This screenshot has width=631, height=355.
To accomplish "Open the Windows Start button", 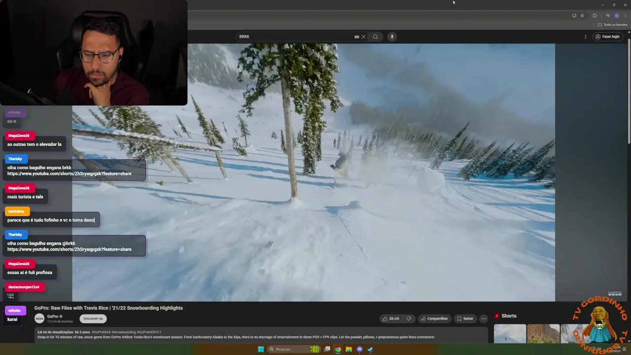I will tap(261, 349).
